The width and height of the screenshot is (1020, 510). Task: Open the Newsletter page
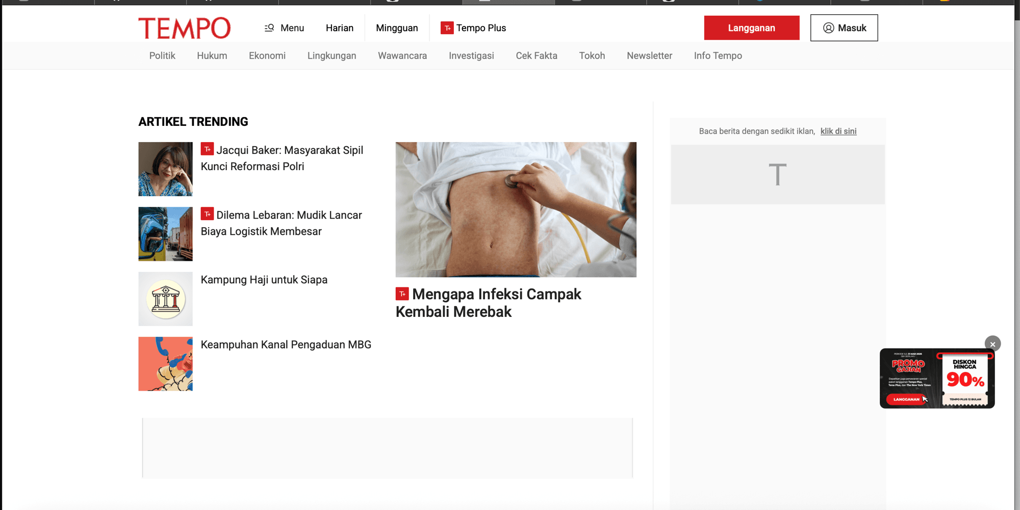click(649, 56)
